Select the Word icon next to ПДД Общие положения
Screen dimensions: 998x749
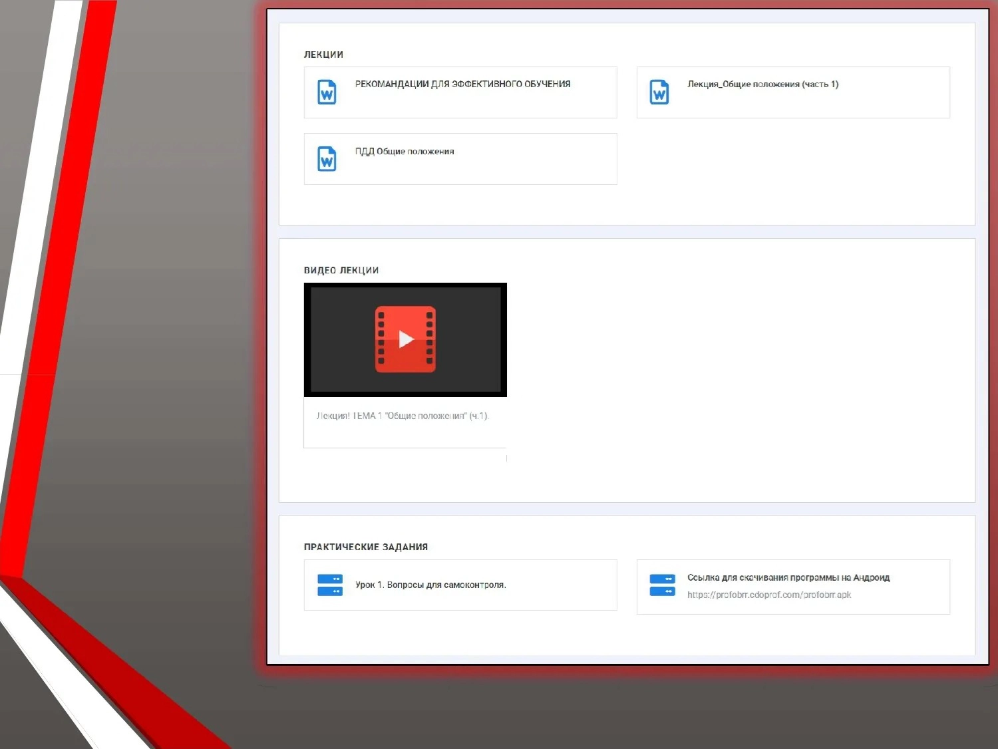point(327,159)
